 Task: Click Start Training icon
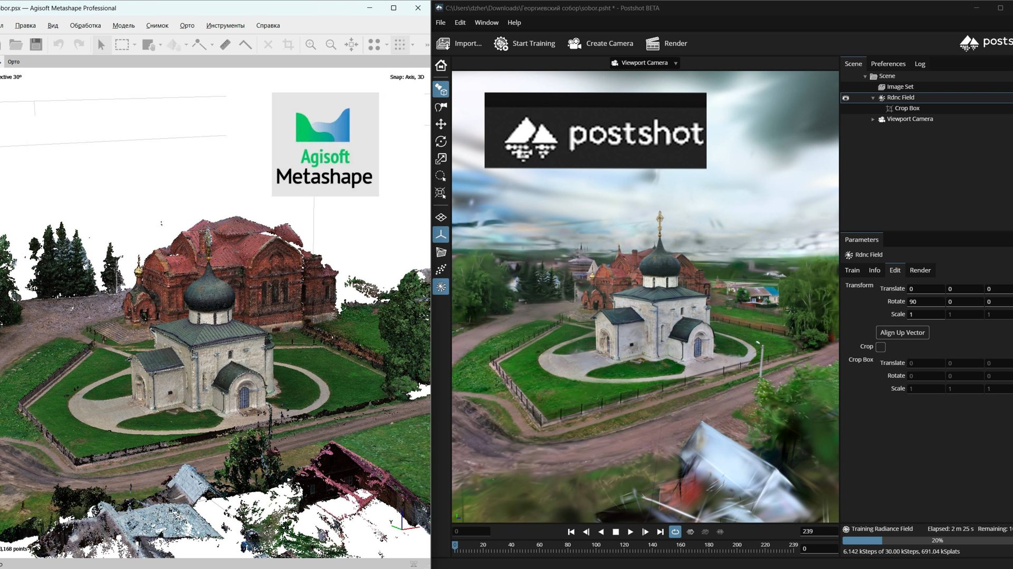point(501,43)
